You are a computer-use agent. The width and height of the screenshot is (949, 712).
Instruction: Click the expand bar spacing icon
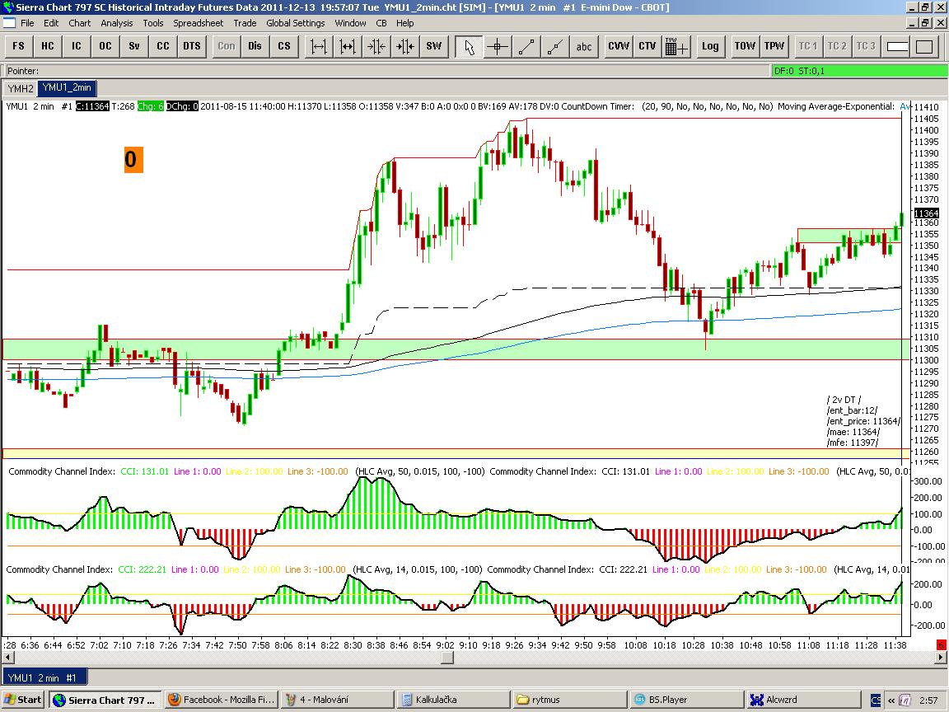pos(319,46)
